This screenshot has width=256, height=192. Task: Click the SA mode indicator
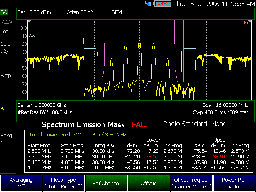pos(4,12)
